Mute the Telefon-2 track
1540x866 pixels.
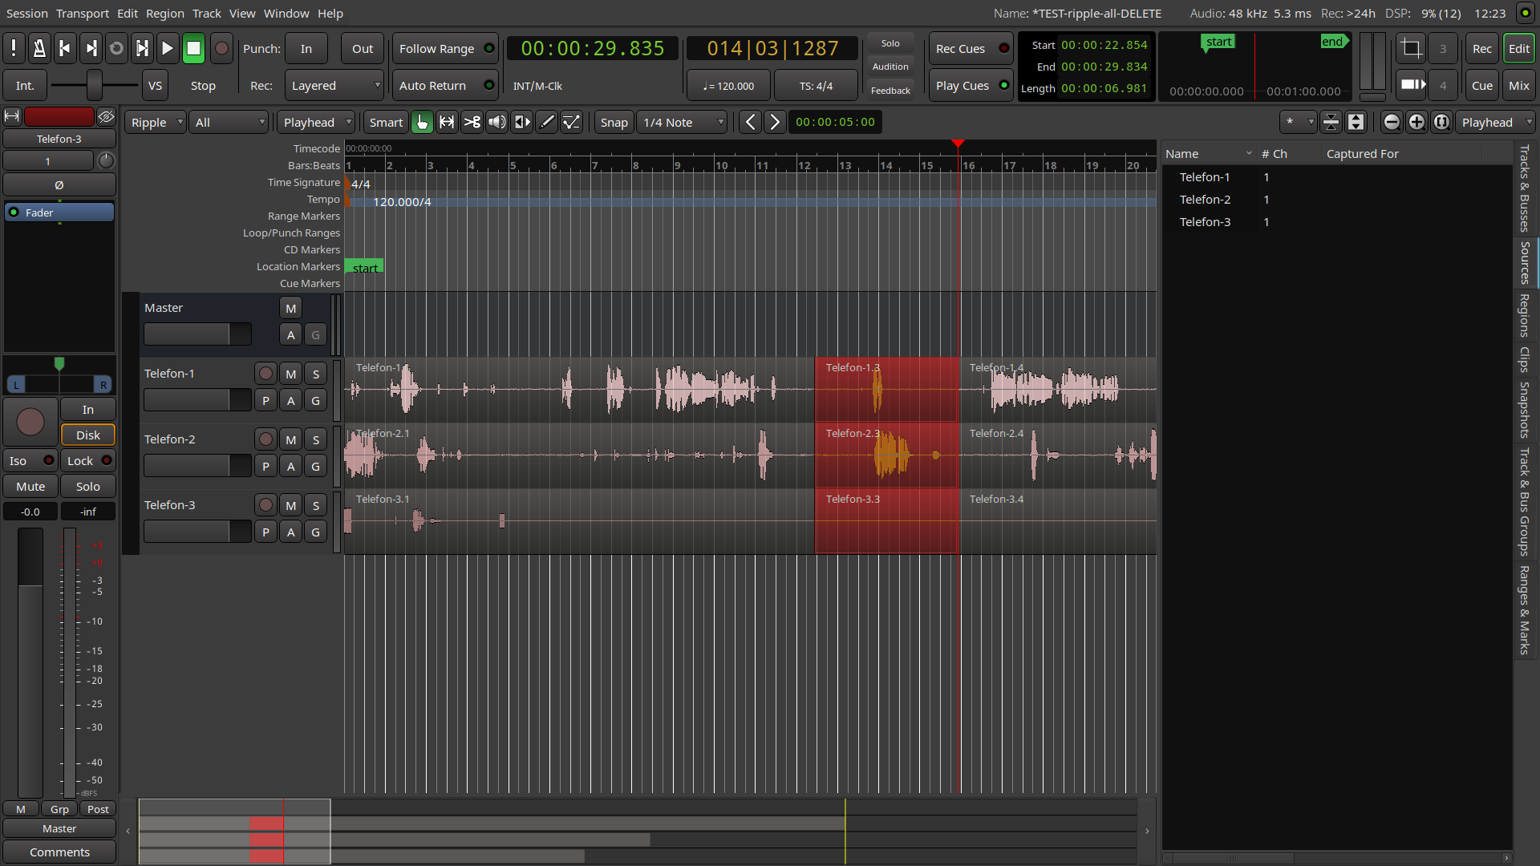pos(290,439)
